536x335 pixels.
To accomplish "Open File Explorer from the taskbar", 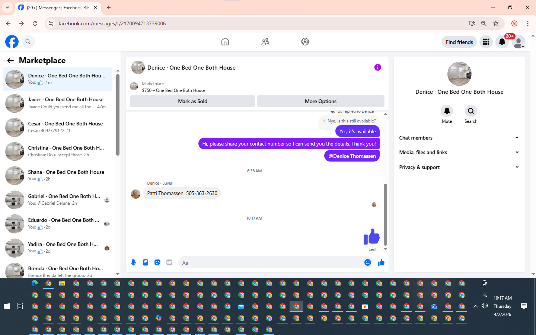I will (62, 284).
